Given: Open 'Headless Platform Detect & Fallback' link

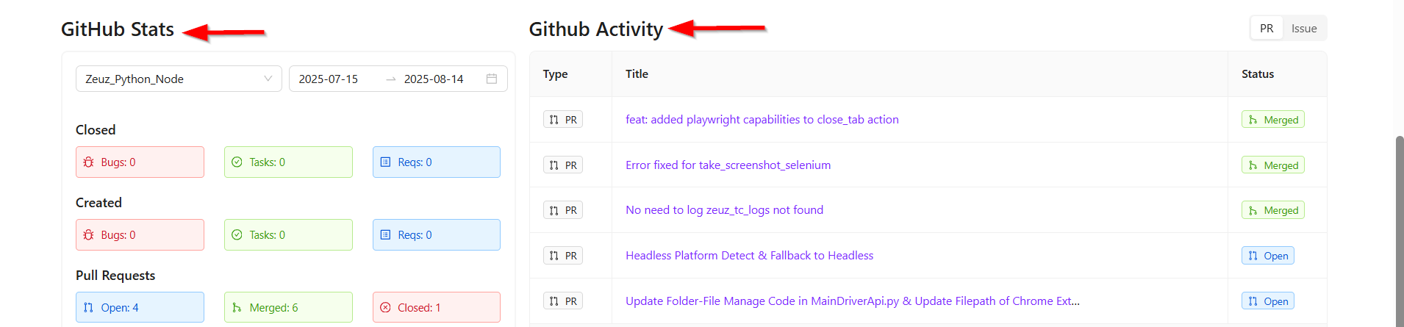Looking at the screenshot, I should click(x=749, y=255).
